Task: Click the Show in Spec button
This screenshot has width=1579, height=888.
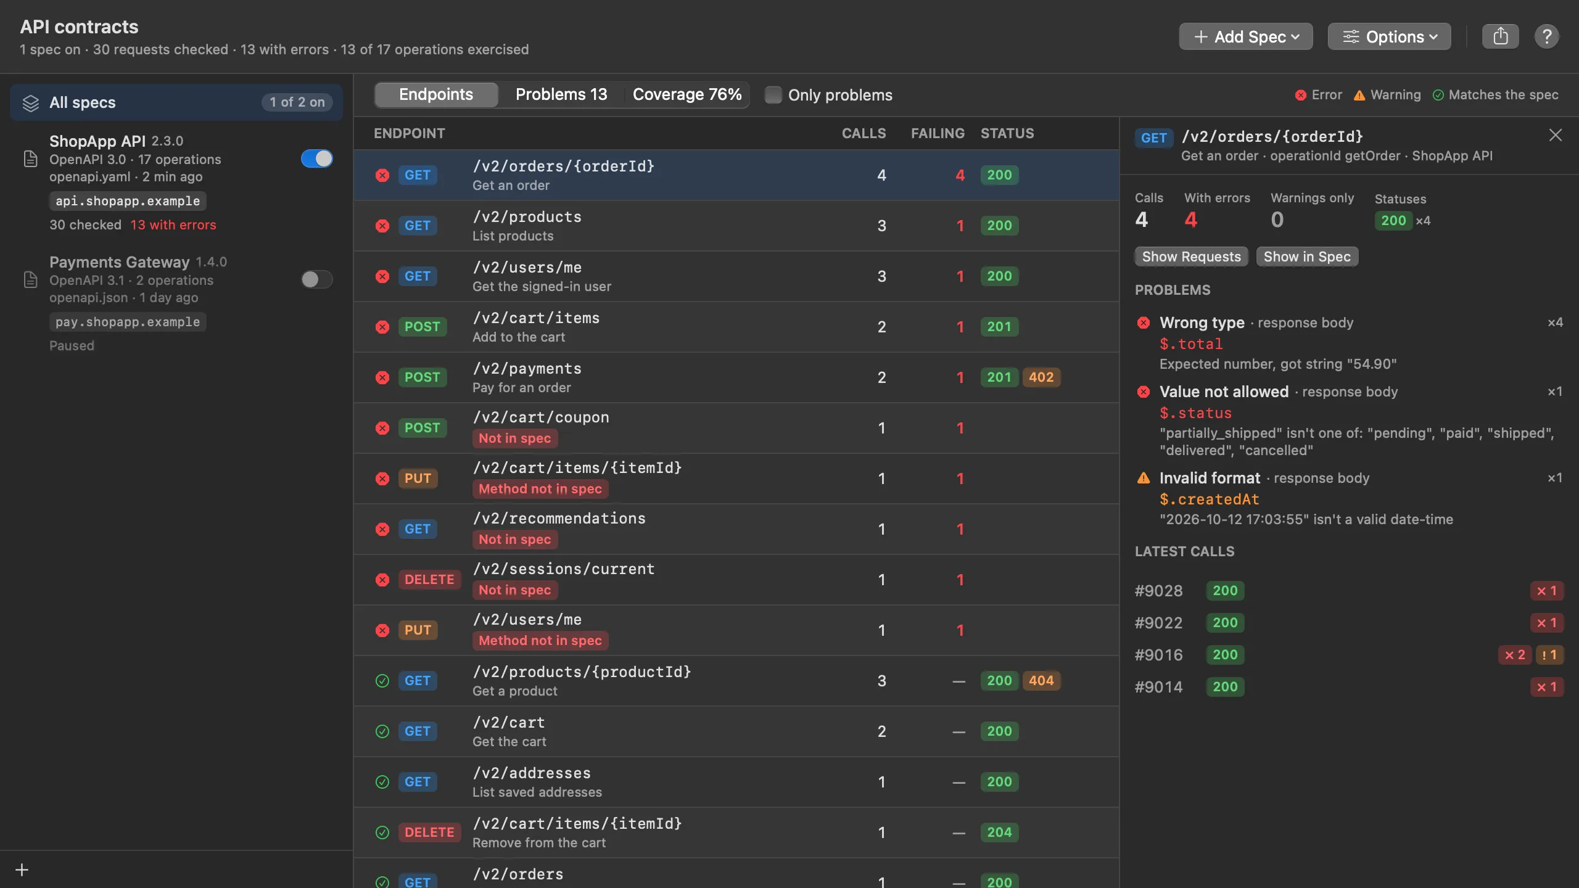Action: click(1307, 257)
